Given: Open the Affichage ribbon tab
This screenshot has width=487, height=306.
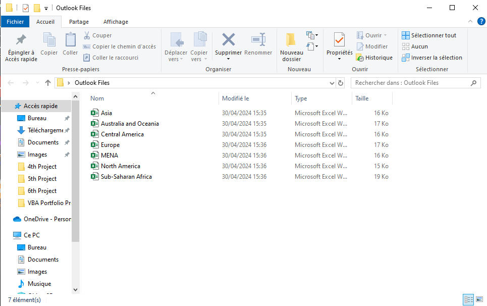Looking at the screenshot, I should coord(116,22).
